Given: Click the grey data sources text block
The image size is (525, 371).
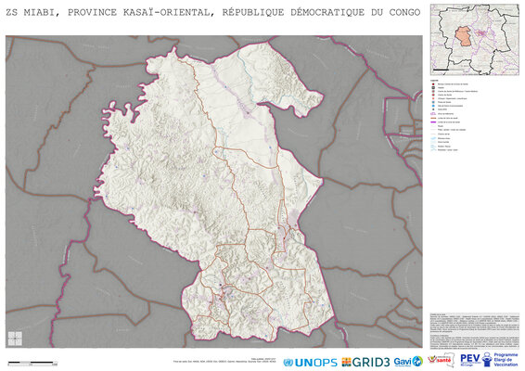Looking at the screenshot, I should pyautogui.click(x=474, y=331).
